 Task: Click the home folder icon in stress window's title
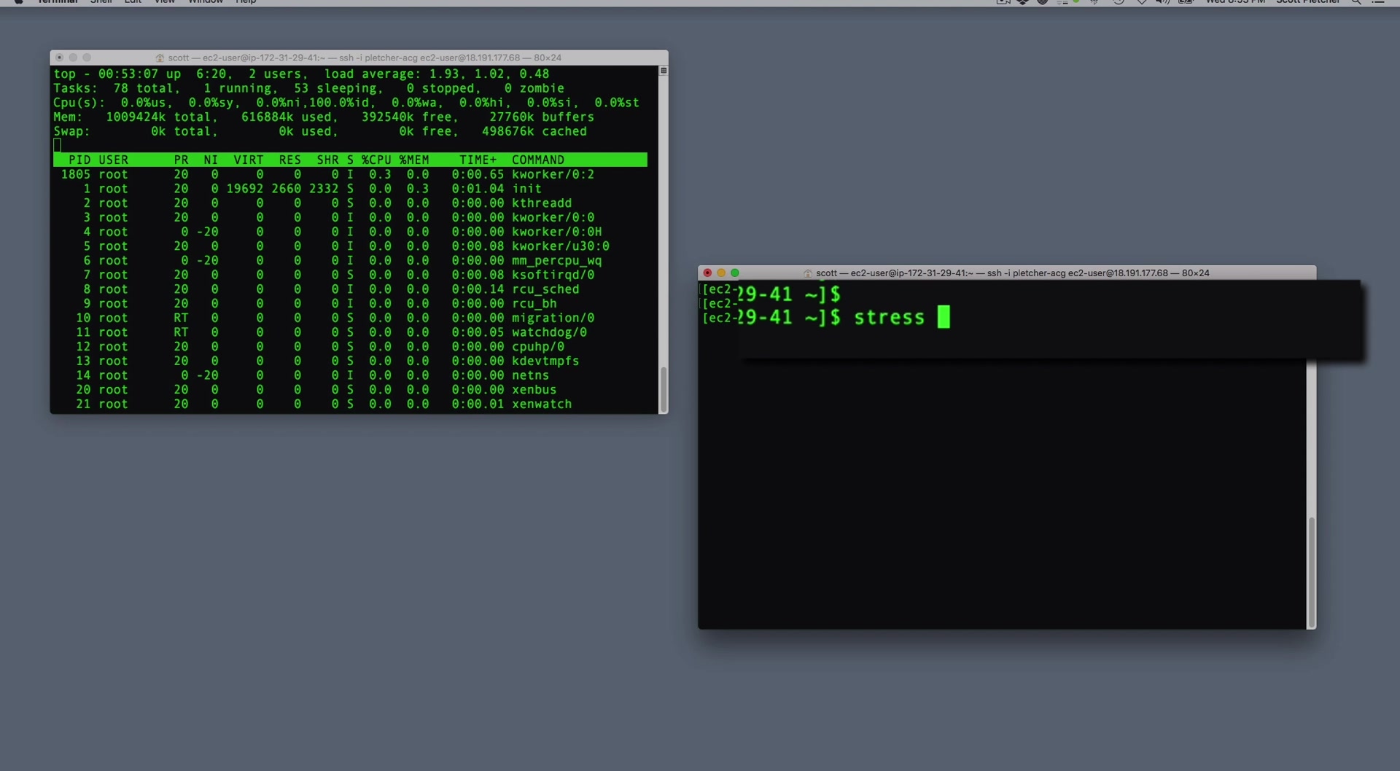tap(808, 273)
